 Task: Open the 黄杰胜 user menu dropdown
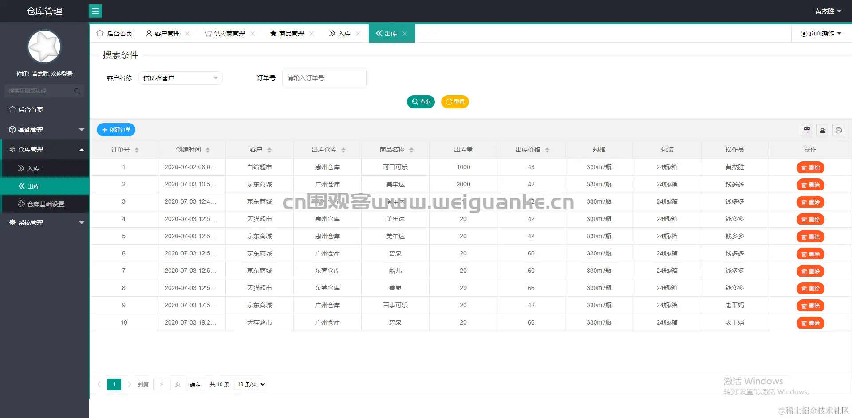click(828, 11)
